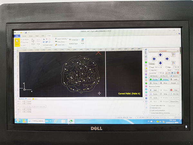Click the Frame button
Screen dimensions: 193x145
coord(154,94)
